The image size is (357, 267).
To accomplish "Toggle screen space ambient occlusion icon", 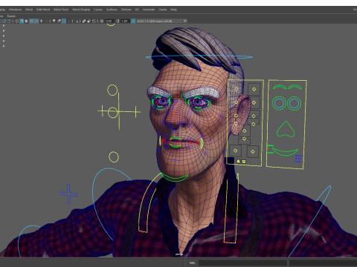I will pyautogui.click(x=54, y=21).
